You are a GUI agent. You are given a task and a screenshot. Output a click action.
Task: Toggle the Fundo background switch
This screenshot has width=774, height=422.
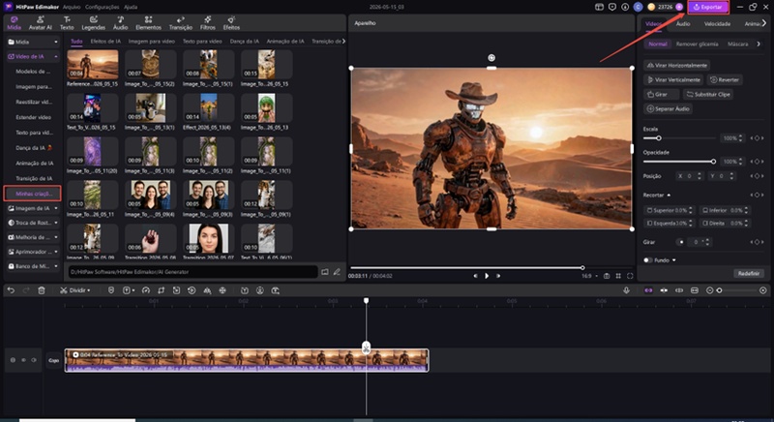(x=647, y=260)
